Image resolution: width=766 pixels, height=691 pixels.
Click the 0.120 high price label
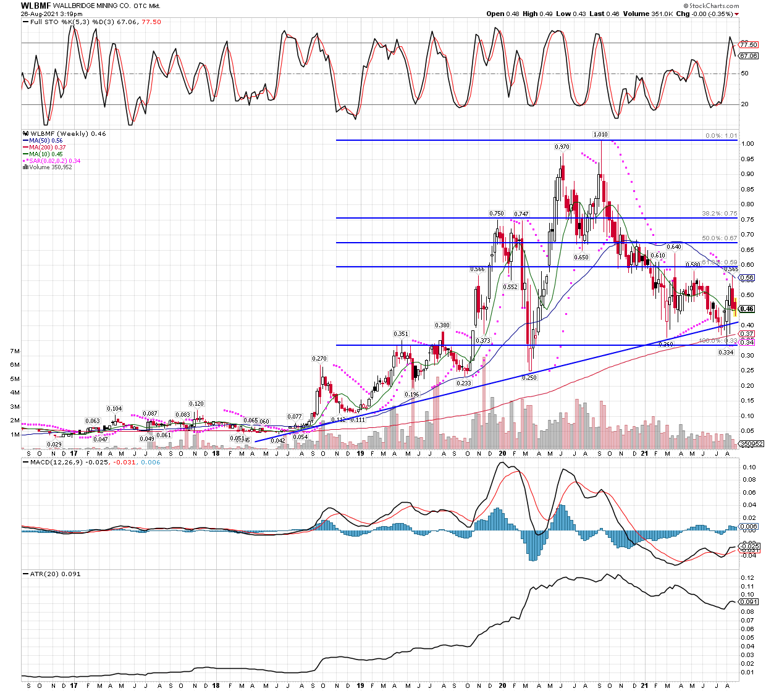[196, 404]
